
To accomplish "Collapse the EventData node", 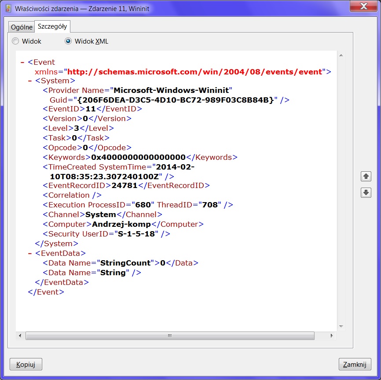I will point(30,254).
